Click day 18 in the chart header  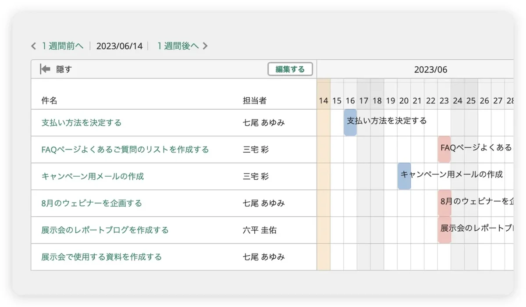377,101
